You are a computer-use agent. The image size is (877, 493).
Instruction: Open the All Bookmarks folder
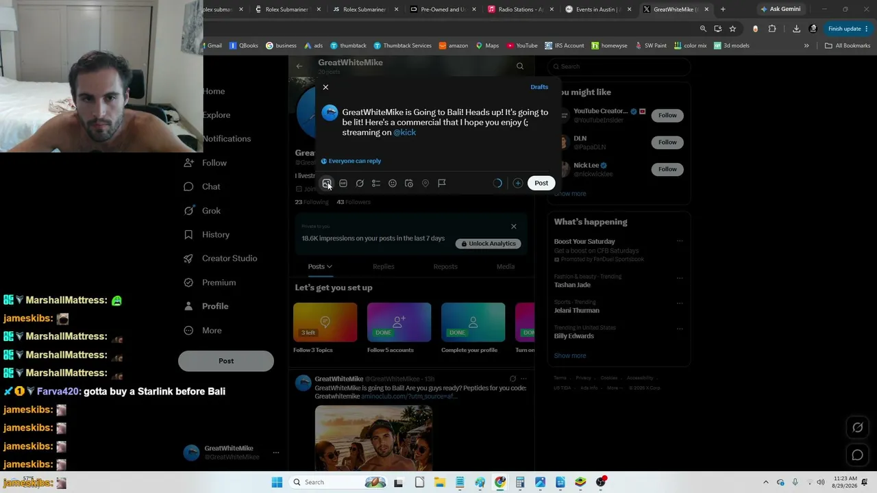(x=848, y=46)
